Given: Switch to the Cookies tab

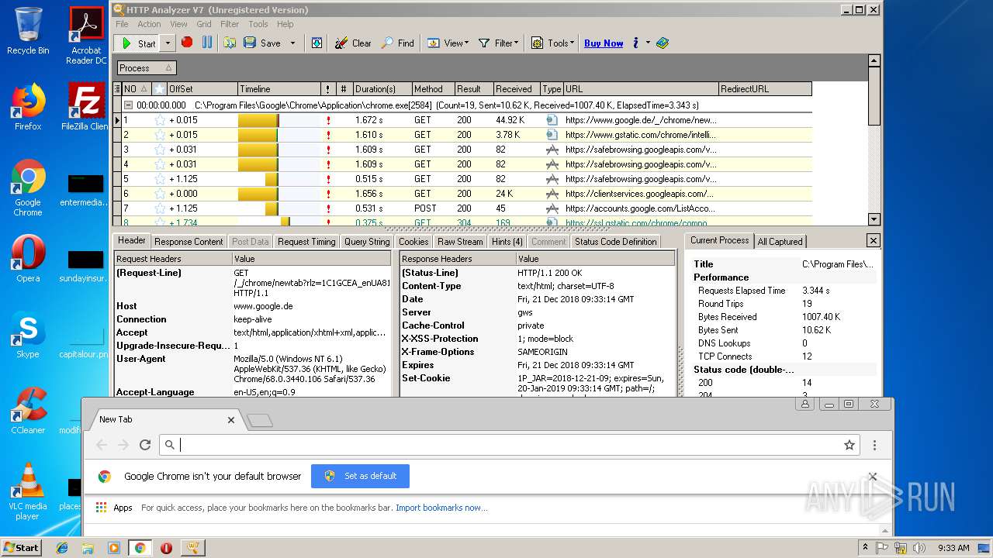Looking at the screenshot, I should (413, 242).
